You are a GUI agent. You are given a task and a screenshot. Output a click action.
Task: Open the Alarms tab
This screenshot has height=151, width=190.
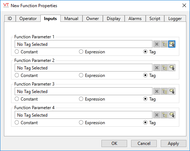(135, 19)
